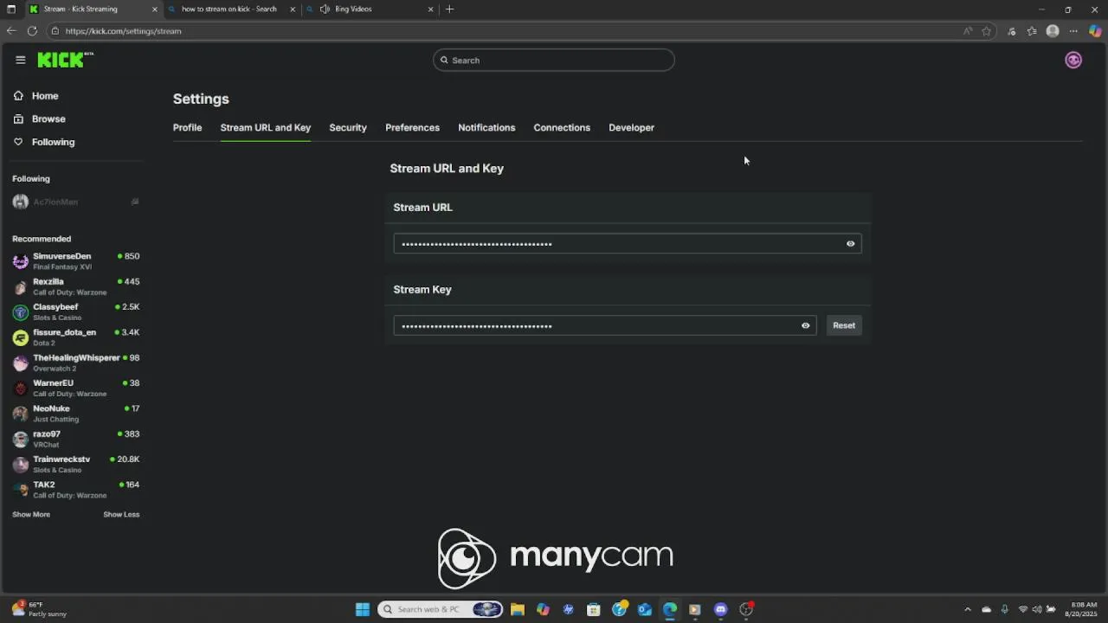
Task: Close the Stream - Kick Streaming tab
Action: click(155, 10)
